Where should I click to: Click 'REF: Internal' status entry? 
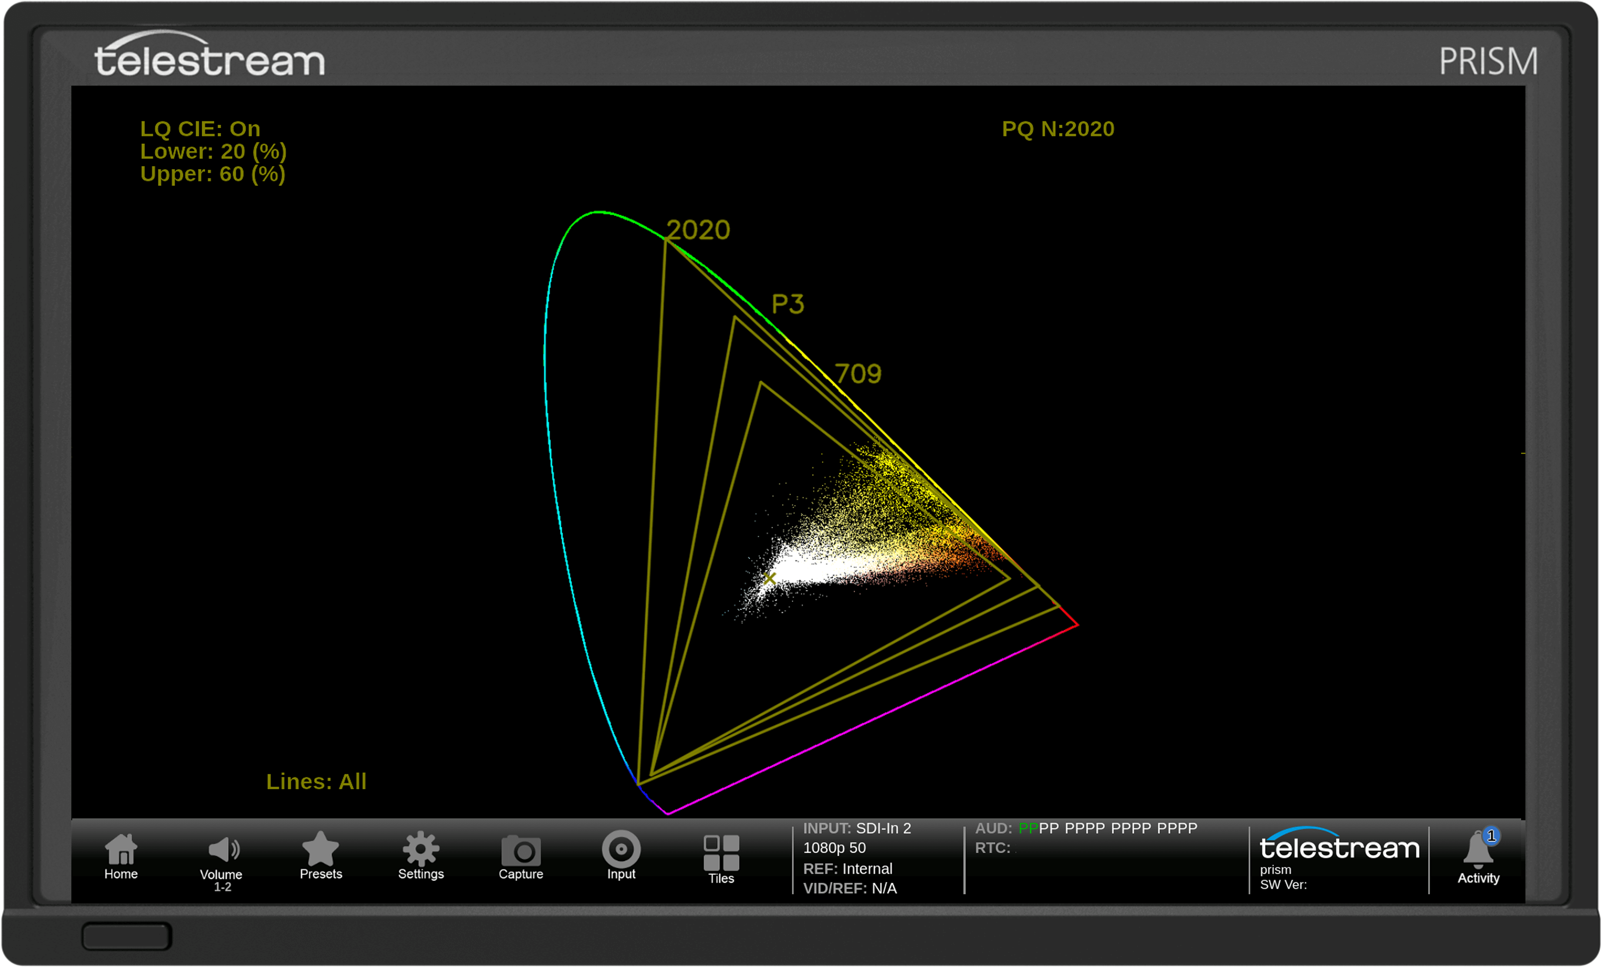click(x=848, y=868)
